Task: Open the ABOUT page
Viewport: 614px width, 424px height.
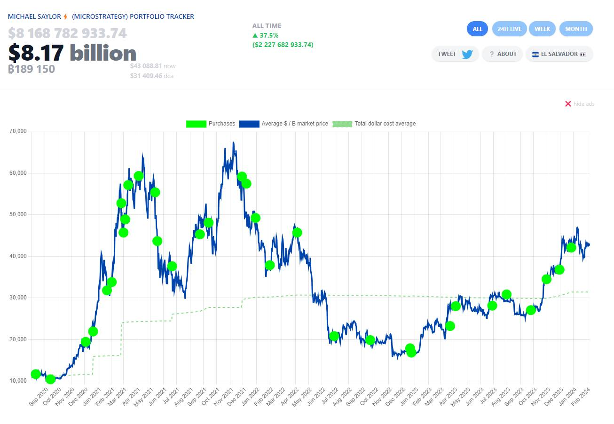Action: pyautogui.click(x=502, y=54)
